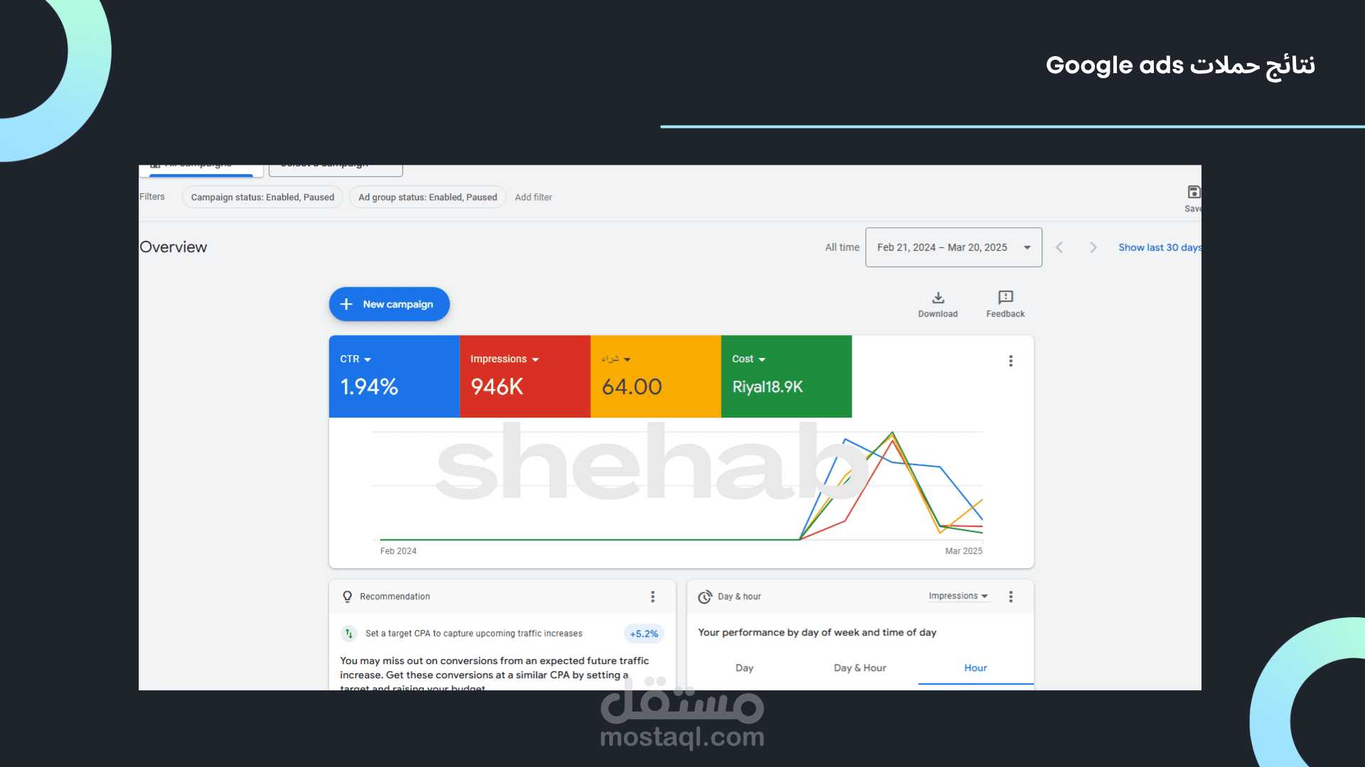Open the Feedback icon
Image resolution: width=1365 pixels, height=767 pixels.
[x=1005, y=298]
